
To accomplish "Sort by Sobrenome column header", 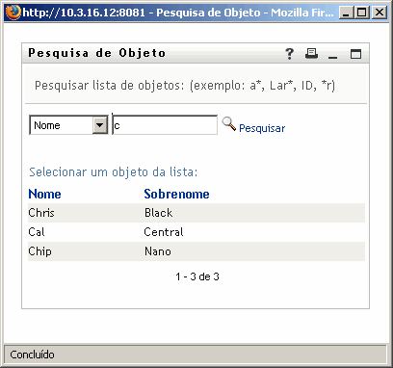I will 176,194.
